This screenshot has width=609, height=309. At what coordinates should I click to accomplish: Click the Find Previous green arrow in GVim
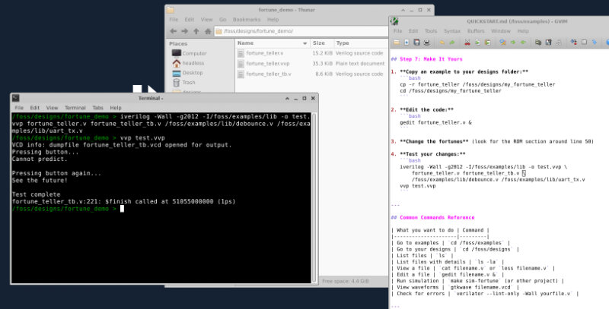tap(523, 43)
